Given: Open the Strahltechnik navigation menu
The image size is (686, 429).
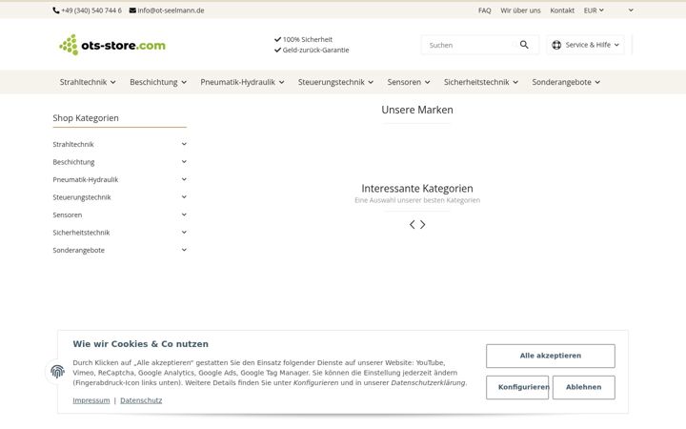Looking at the screenshot, I should (88, 82).
